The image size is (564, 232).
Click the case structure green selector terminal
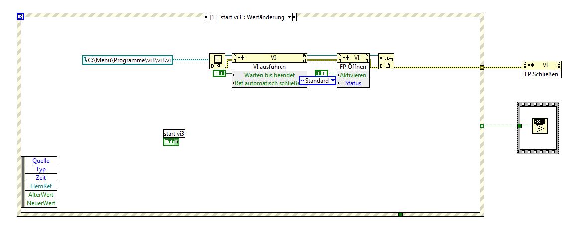pyautogui.click(x=519, y=126)
